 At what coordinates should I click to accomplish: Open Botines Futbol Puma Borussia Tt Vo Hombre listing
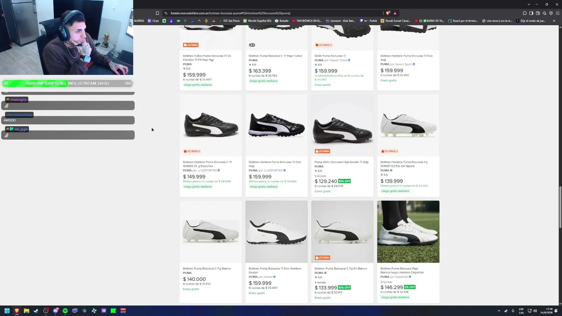(207, 57)
